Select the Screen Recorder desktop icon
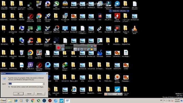Image resolution: width=183 pixels, height=103 pixels. pos(117,79)
